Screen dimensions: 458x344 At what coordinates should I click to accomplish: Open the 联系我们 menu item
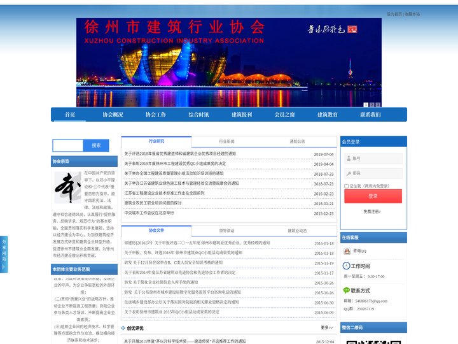[x=370, y=115]
